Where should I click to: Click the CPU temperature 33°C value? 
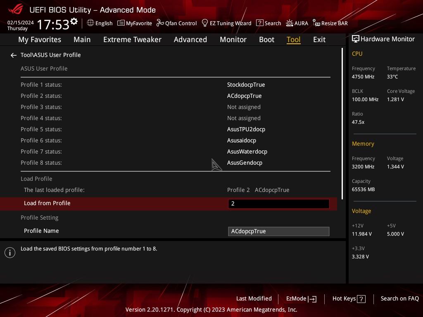(x=392, y=77)
